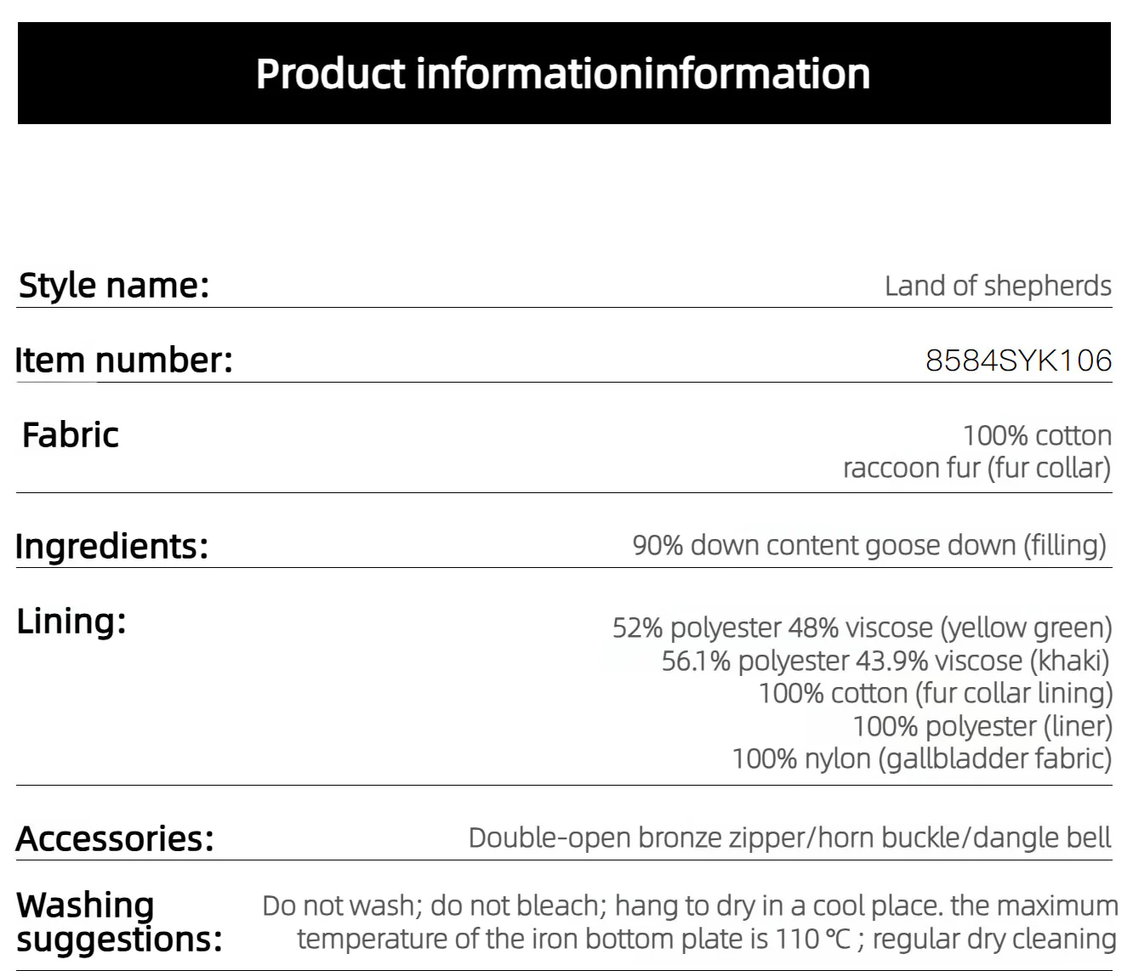Click raccoon fur (fur collar) text
The height and width of the screenshot is (971, 1133).
(976, 468)
